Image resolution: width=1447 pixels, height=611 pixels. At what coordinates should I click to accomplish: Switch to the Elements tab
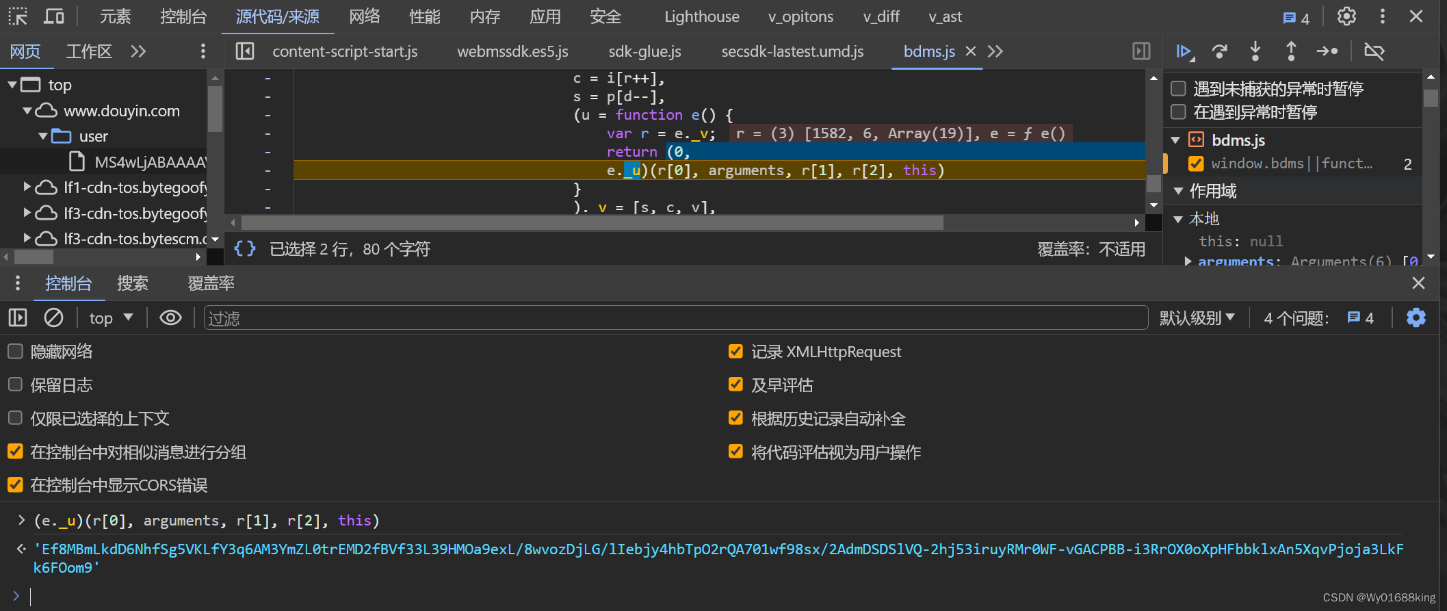click(x=115, y=16)
